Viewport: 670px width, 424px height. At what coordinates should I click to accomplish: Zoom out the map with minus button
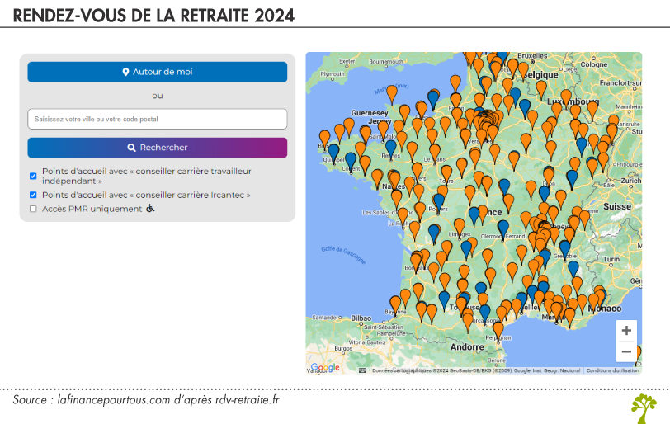626,351
